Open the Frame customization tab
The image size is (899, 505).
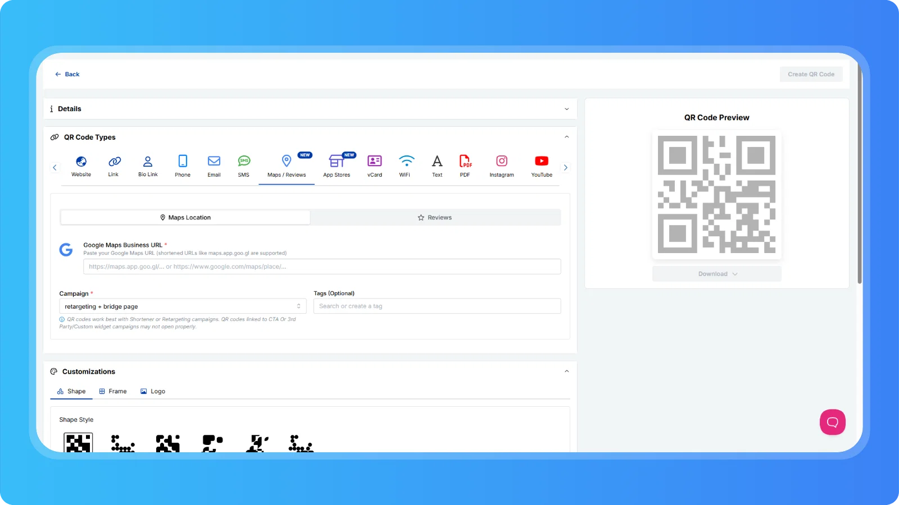pyautogui.click(x=113, y=392)
